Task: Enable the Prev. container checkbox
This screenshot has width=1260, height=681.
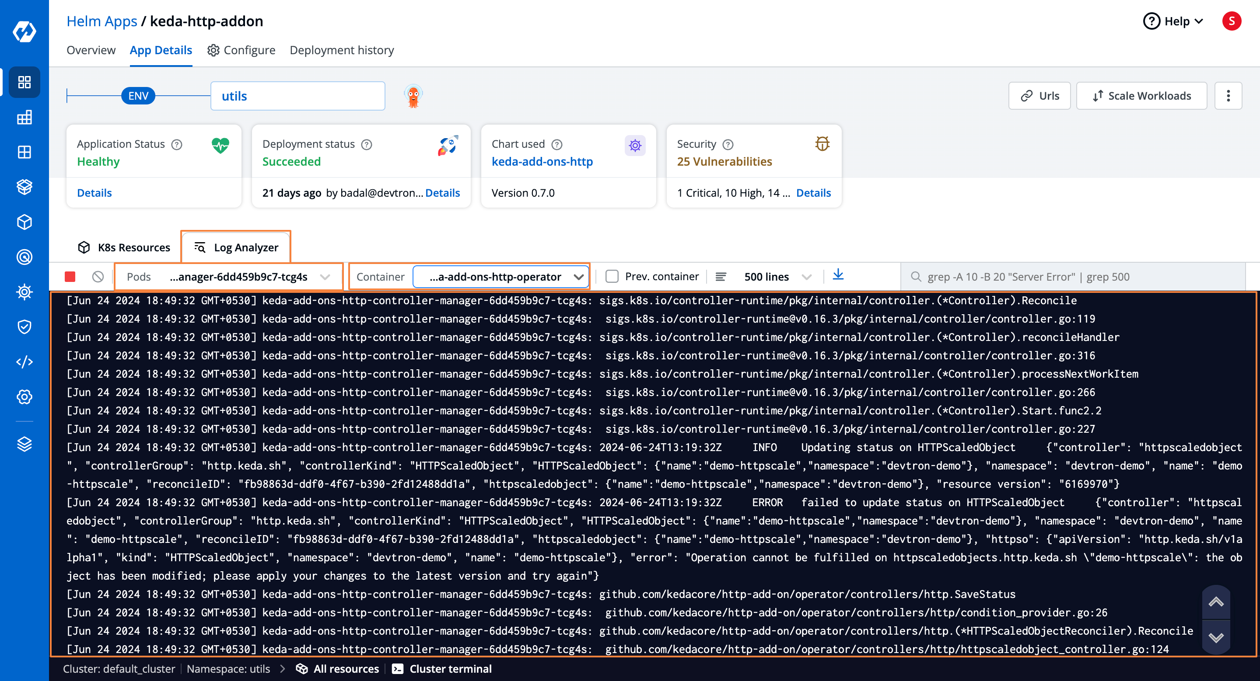Action: pyautogui.click(x=612, y=277)
